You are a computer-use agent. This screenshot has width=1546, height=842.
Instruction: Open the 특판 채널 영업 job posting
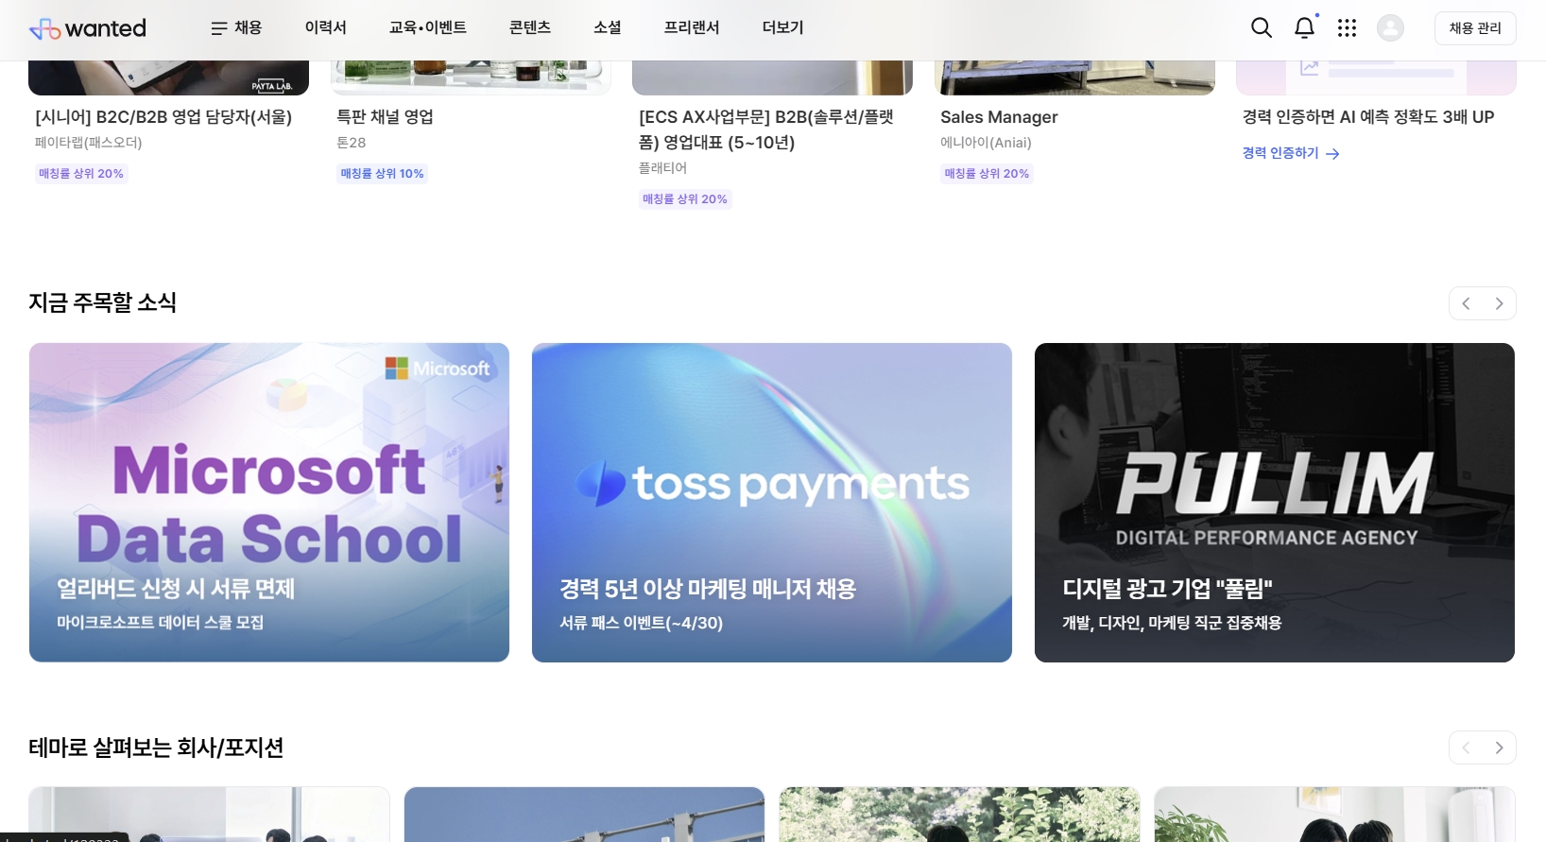pos(386,117)
